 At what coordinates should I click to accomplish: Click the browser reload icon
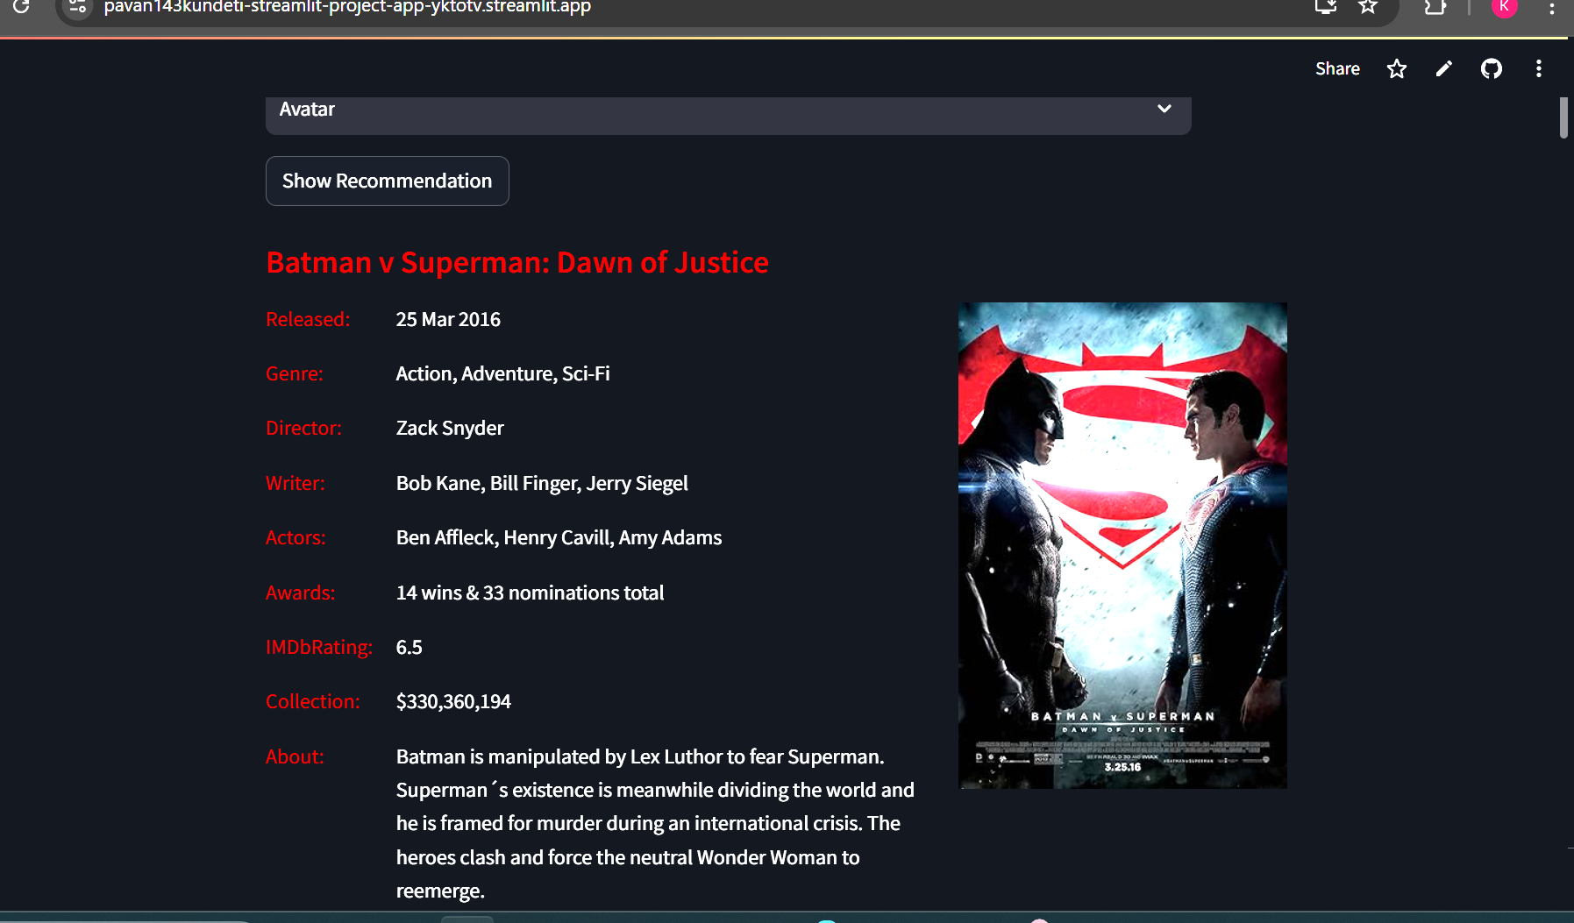21,7
